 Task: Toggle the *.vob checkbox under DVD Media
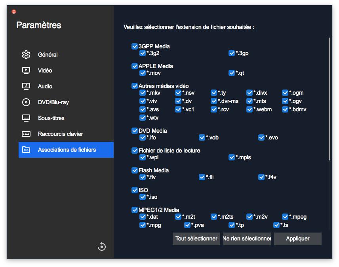(202, 137)
